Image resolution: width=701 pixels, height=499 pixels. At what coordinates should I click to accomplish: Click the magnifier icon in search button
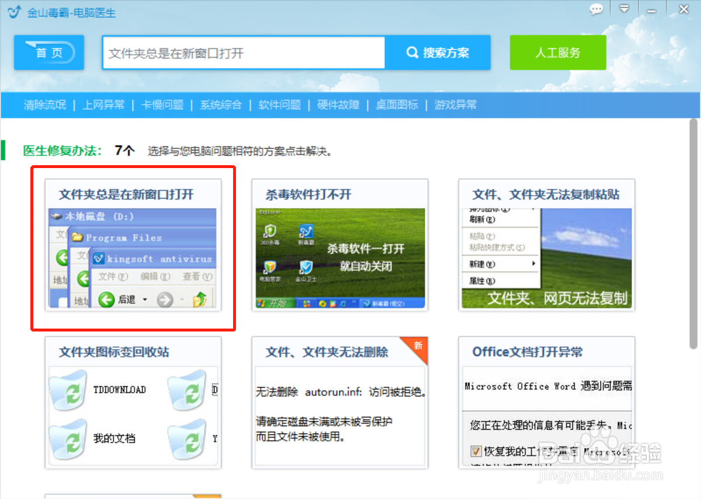[412, 53]
